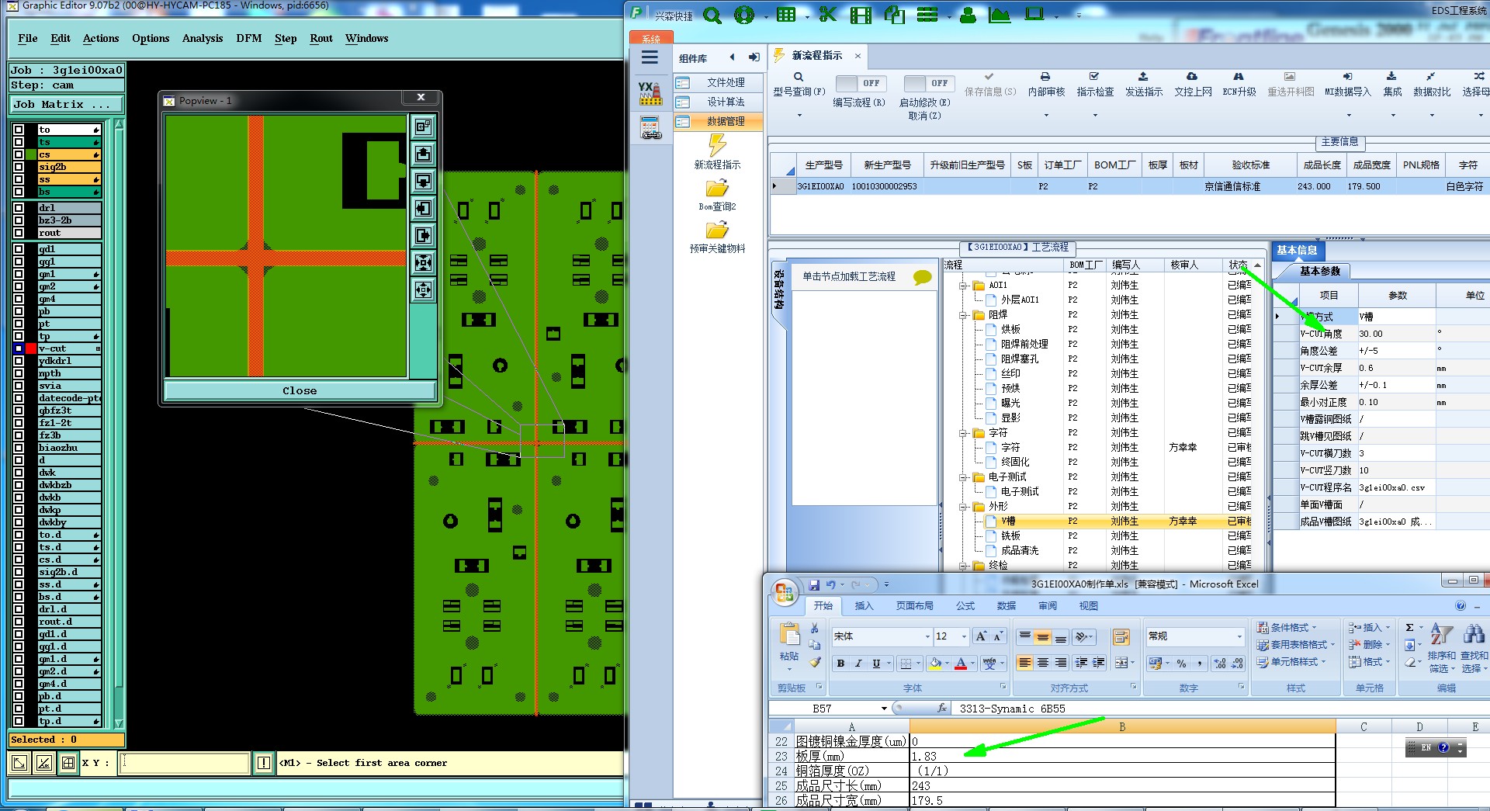Open the Analysis menu
This screenshot has width=1490, height=811.
tap(202, 38)
